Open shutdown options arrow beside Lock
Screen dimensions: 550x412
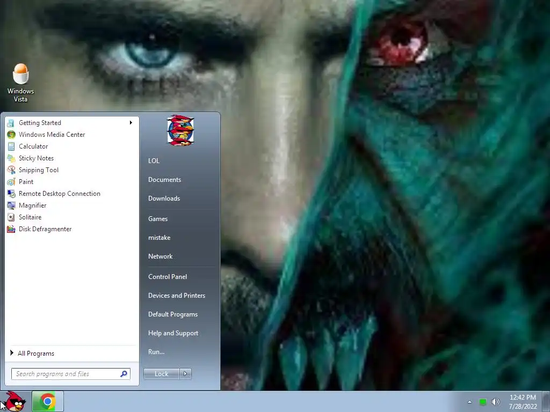point(185,374)
